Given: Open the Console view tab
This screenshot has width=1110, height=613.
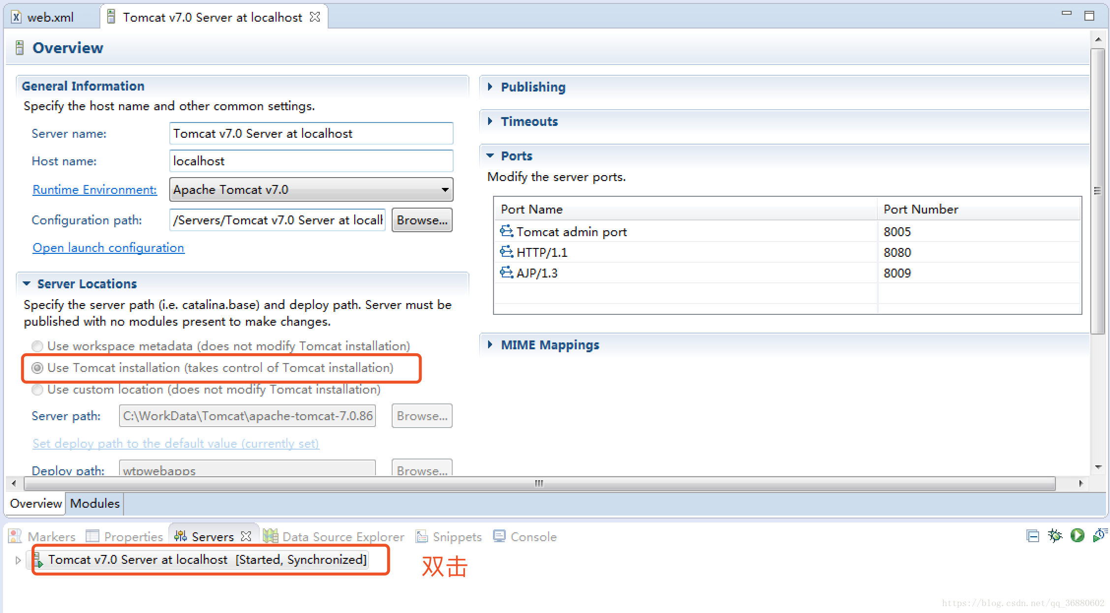Looking at the screenshot, I should click(525, 536).
